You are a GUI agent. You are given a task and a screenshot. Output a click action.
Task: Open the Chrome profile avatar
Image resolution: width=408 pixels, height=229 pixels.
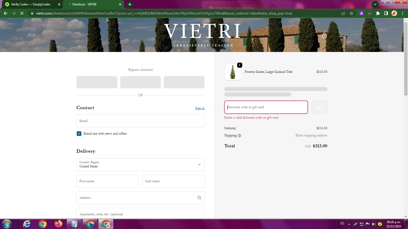point(394,13)
